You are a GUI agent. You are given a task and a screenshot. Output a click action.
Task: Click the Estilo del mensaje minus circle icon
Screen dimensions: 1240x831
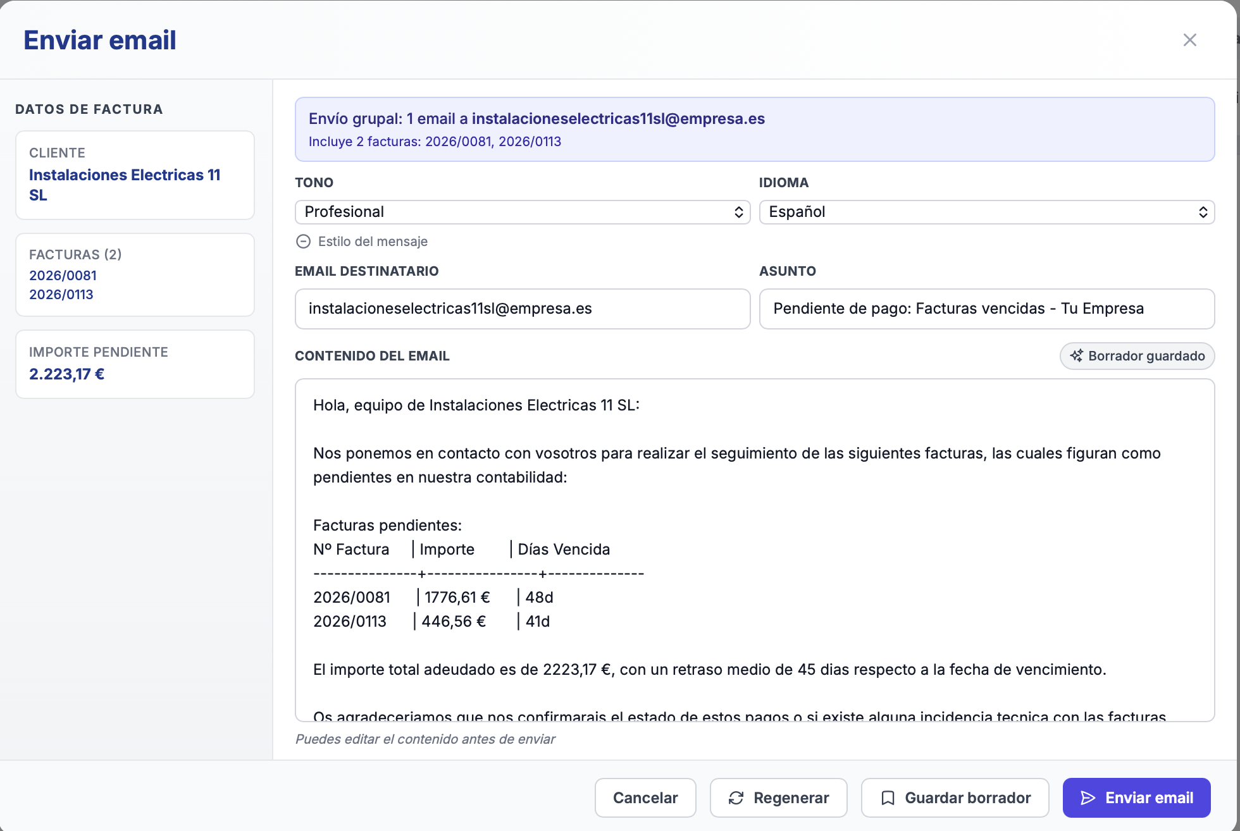(x=304, y=242)
